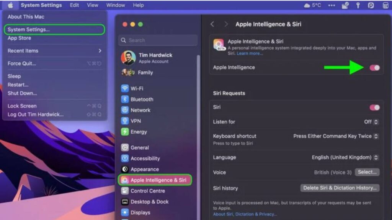
Task: Click the Appearance icon in sidebar
Action: (125, 169)
